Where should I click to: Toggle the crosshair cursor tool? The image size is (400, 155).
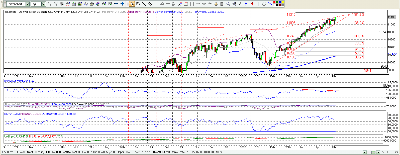click(198, 4)
